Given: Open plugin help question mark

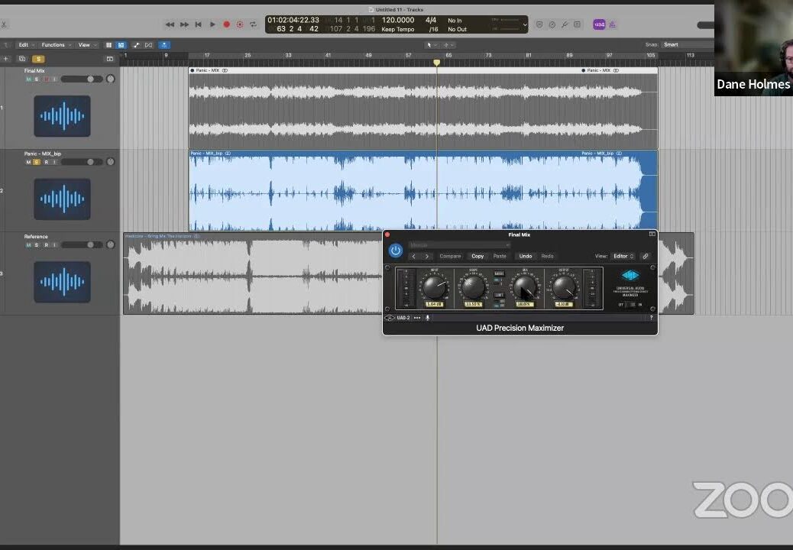Looking at the screenshot, I should (x=651, y=318).
